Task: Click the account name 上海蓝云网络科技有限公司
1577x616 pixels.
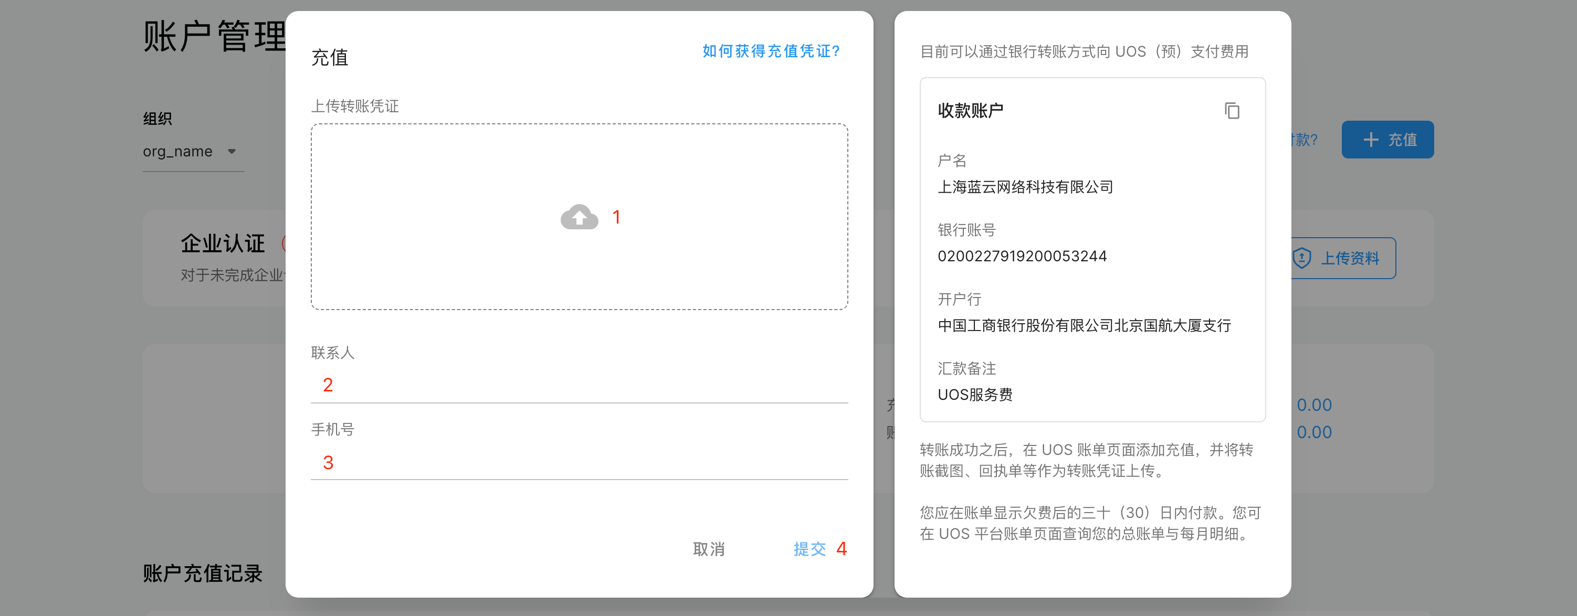Action: [1025, 187]
